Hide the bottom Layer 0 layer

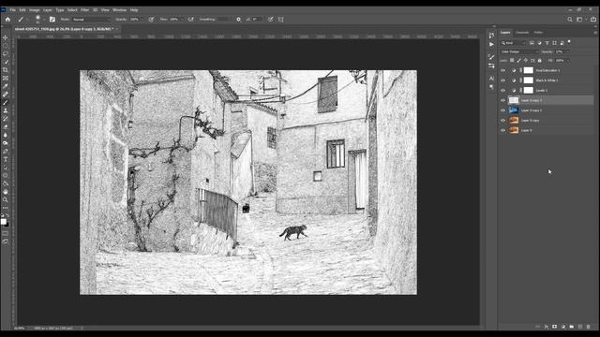point(502,130)
